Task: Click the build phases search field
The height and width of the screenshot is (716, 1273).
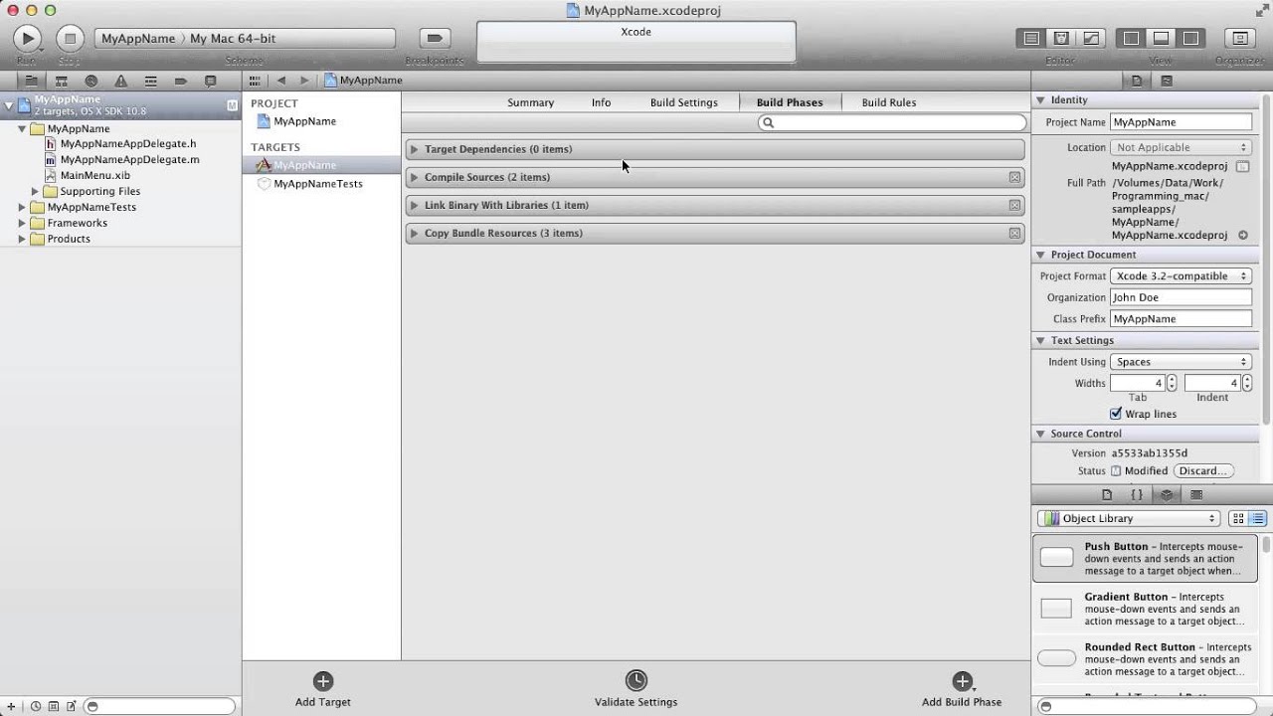Action: tap(892, 122)
